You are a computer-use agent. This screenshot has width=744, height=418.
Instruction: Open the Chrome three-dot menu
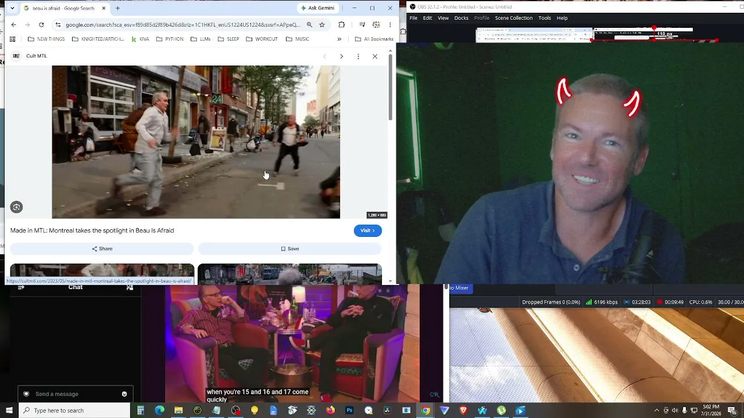(x=390, y=25)
